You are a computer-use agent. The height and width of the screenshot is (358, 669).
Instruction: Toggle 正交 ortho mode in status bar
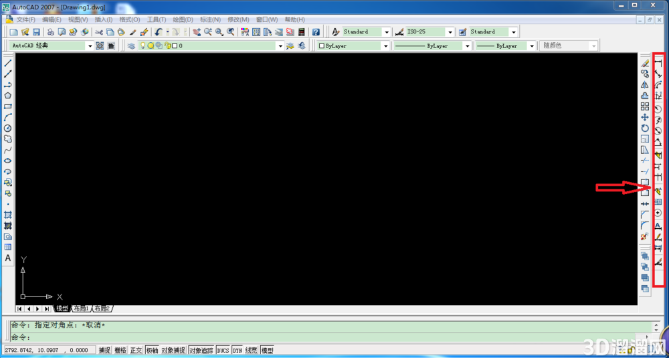coord(136,351)
